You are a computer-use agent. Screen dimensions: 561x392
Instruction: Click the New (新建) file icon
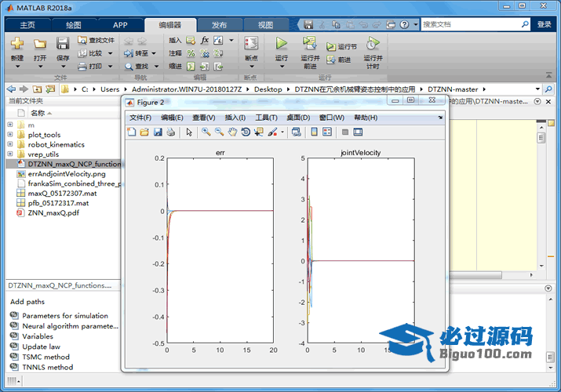click(16, 44)
